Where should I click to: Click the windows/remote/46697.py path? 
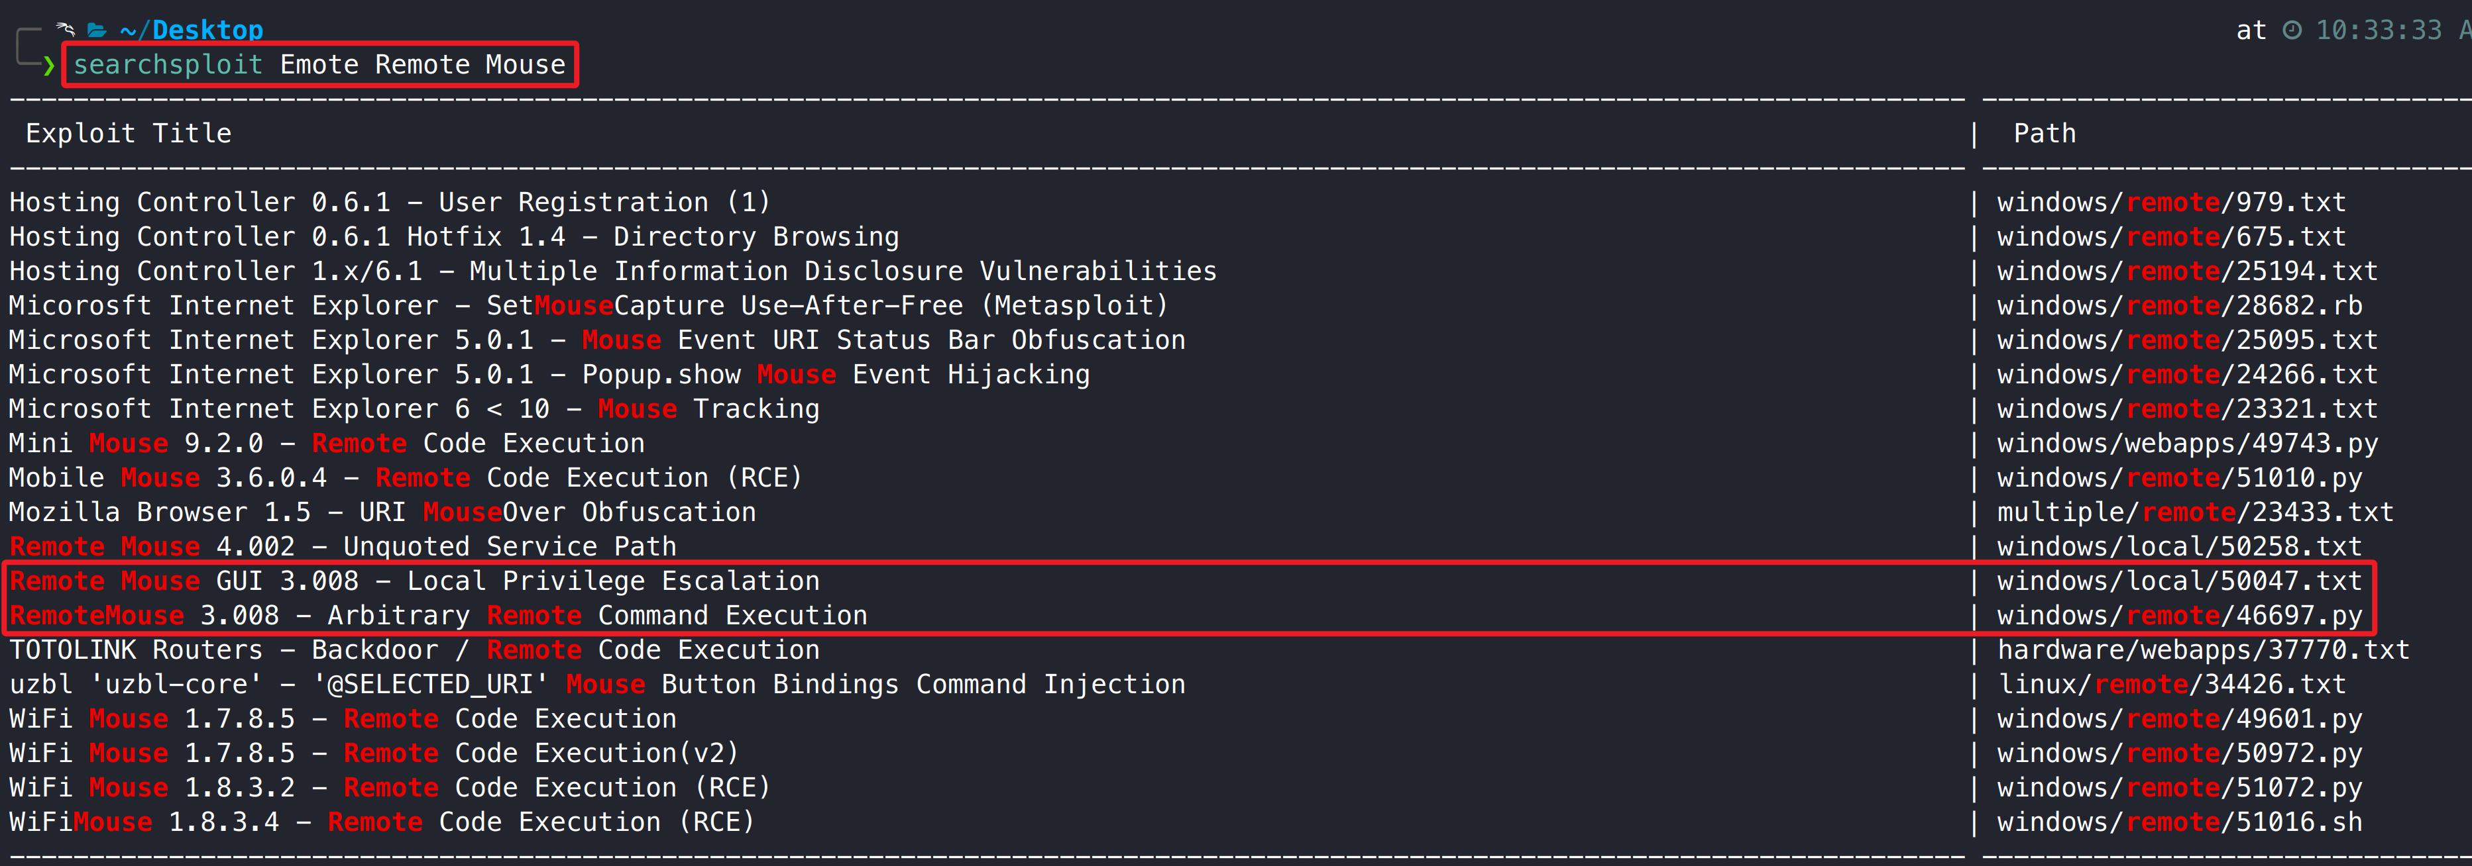pos(2178,616)
